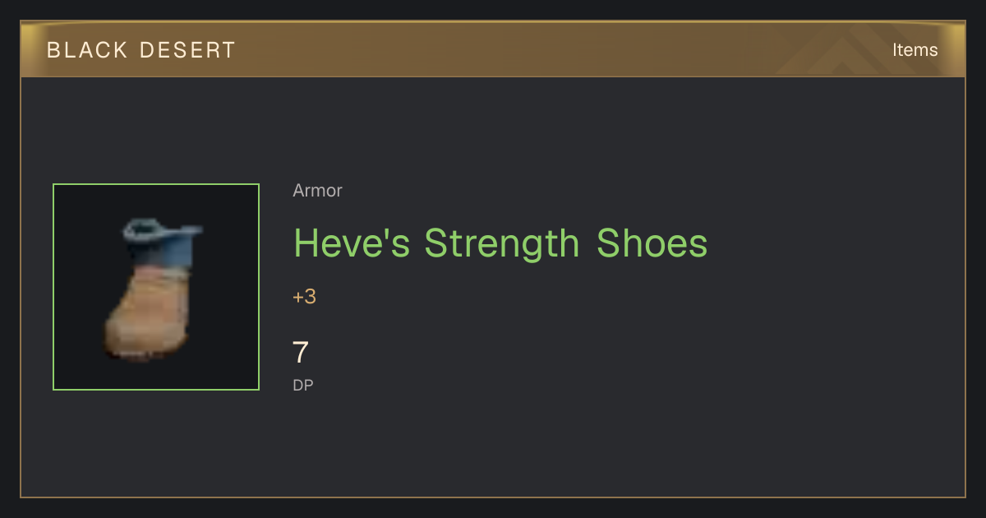Select the Heve's Strength Shoes item name
The image size is (986, 518).
pyautogui.click(x=500, y=243)
